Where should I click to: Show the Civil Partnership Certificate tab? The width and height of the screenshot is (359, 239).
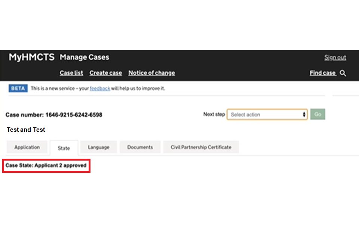coord(201,147)
